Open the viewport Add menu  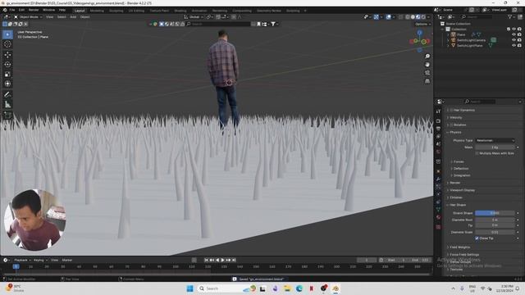(x=73, y=16)
